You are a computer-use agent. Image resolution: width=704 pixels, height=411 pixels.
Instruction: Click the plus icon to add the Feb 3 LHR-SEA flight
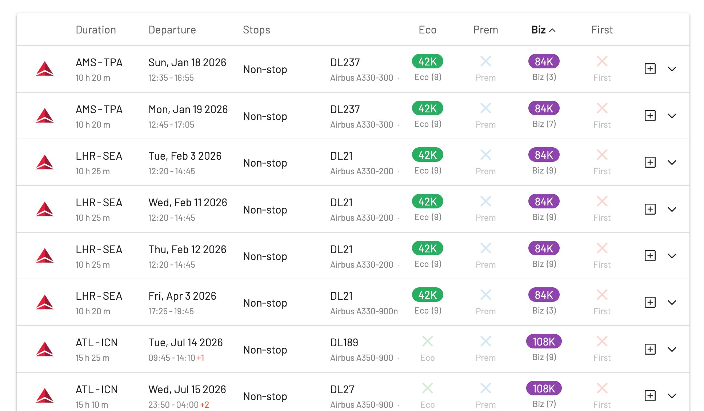point(650,163)
